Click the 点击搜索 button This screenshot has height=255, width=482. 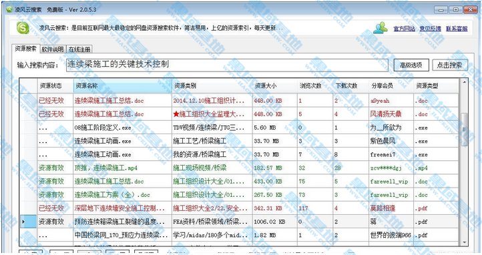click(450, 65)
